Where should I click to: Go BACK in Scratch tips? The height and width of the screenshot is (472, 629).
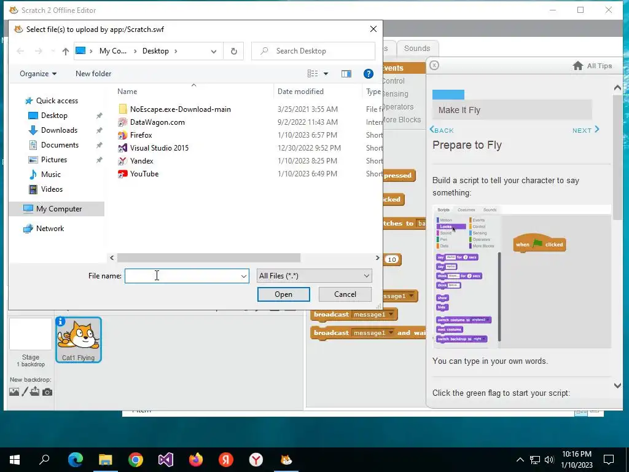442,130
